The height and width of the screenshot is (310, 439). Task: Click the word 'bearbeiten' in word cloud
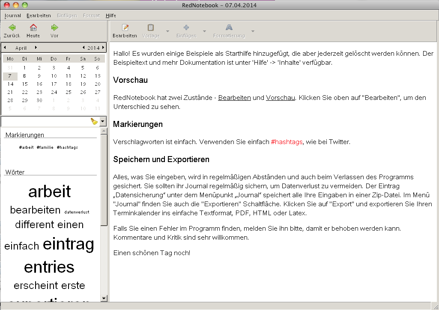pos(35,210)
